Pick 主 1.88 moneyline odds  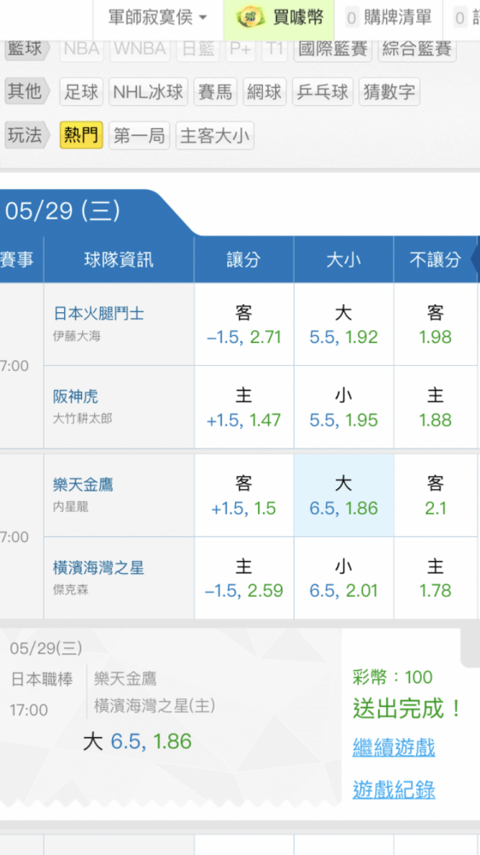[x=436, y=407]
